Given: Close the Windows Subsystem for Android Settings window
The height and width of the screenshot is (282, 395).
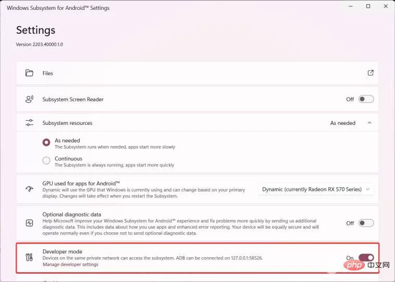Looking at the screenshot, I should (x=386, y=6).
